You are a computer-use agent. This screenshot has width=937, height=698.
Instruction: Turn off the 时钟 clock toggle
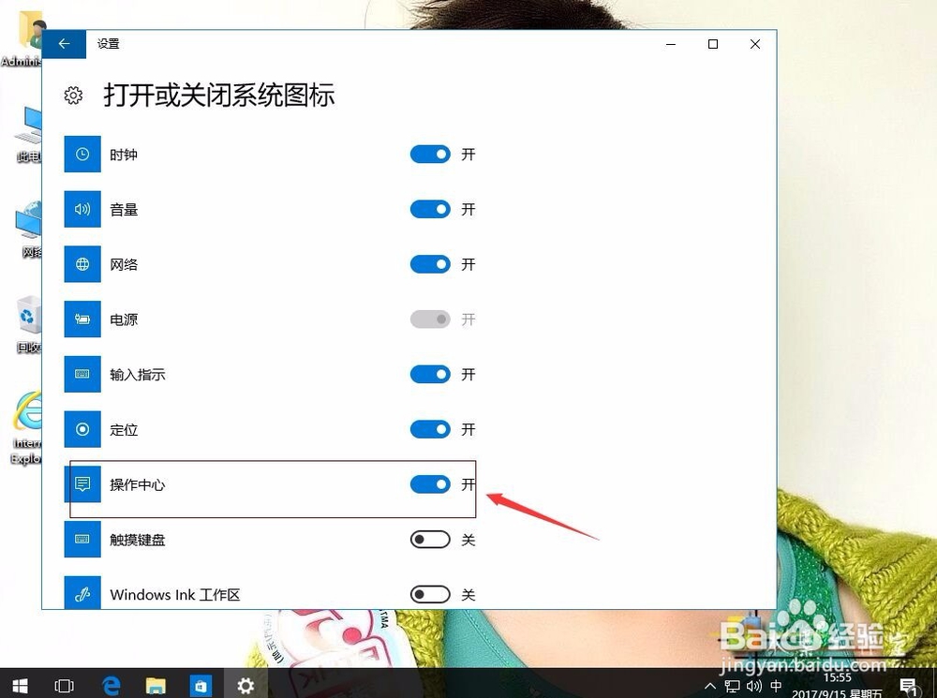pos(429,154)
